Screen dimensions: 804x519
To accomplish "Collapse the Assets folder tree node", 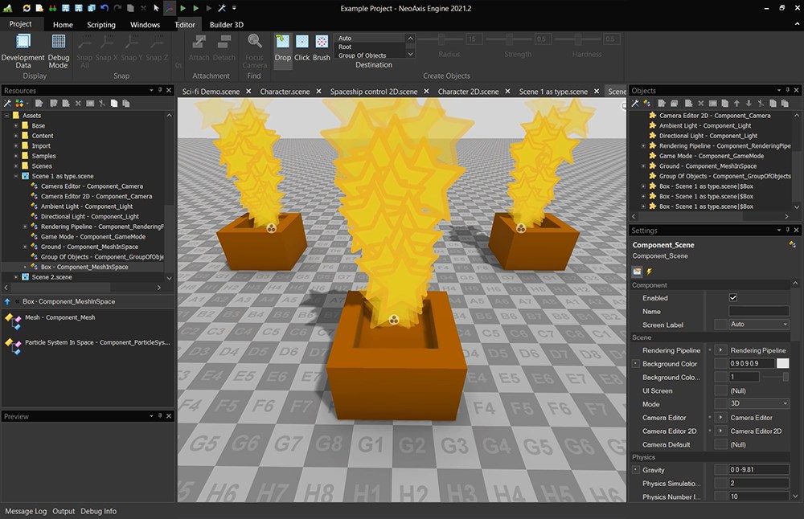I will (6, 116).
